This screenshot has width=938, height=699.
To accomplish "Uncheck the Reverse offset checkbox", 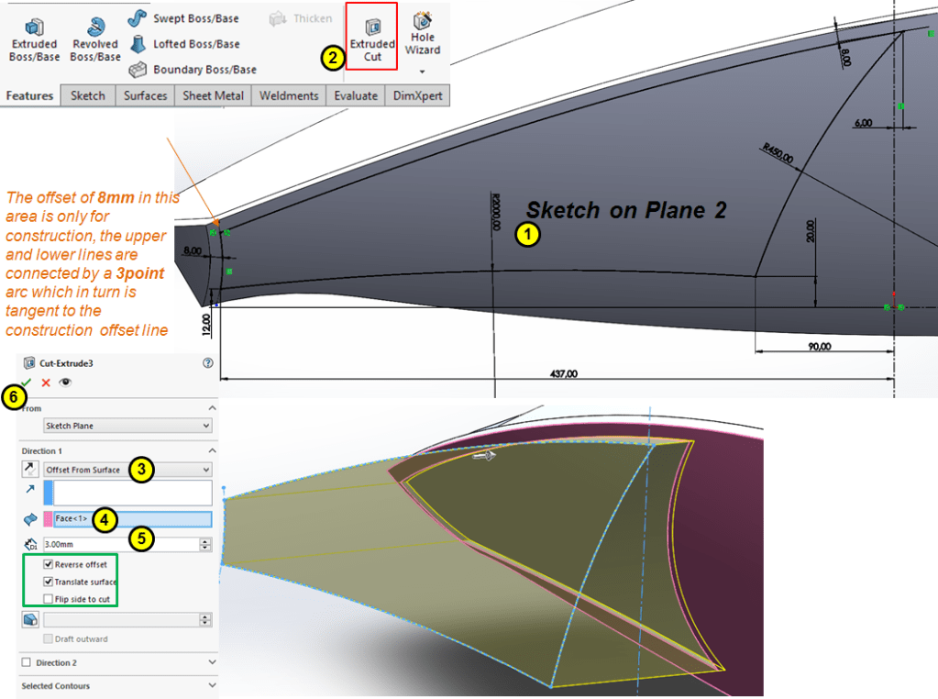I will (49, 565).
